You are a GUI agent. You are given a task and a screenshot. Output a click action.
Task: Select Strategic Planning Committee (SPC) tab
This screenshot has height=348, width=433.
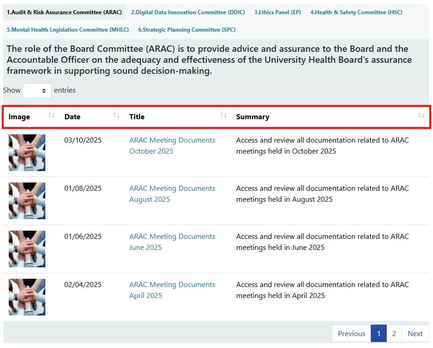(187, 30)
